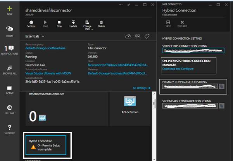
Task: Maximize the shareddriveafileconnector blade
Action: point(145,5)
